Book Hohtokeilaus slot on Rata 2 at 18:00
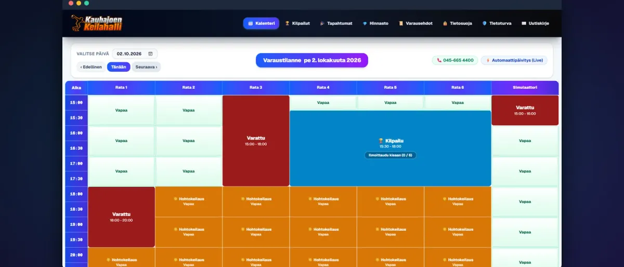Image resolution: width=624 pixels, height=267 pixels. pyautogui.click(x=189, y=202)
